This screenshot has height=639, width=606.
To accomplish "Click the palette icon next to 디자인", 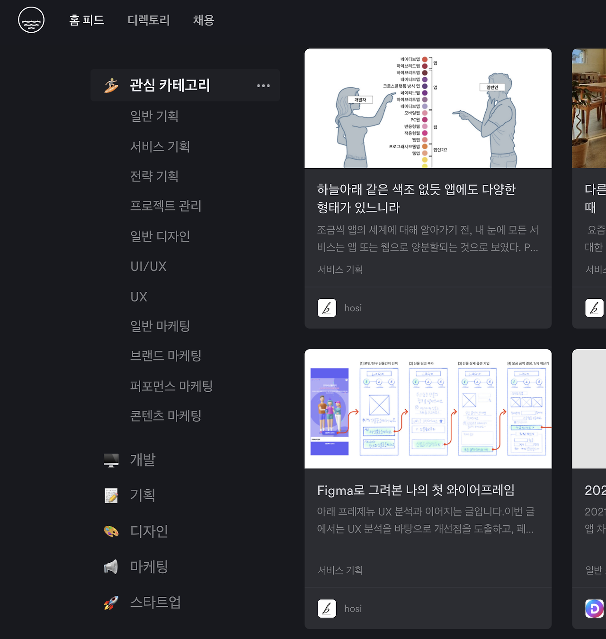I will click(x=111, y=531).
